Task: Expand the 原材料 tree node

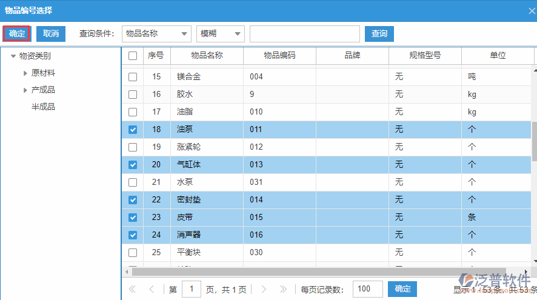Action: [x=25, y=73]
